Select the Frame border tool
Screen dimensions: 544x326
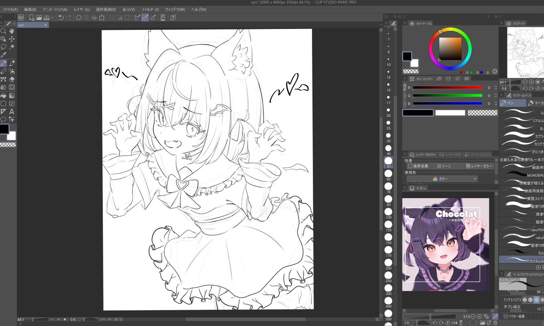[x=12, y=103]
